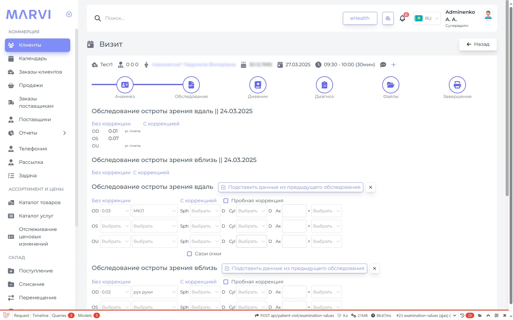Open Клиенты in sidebar

point(38,45)
